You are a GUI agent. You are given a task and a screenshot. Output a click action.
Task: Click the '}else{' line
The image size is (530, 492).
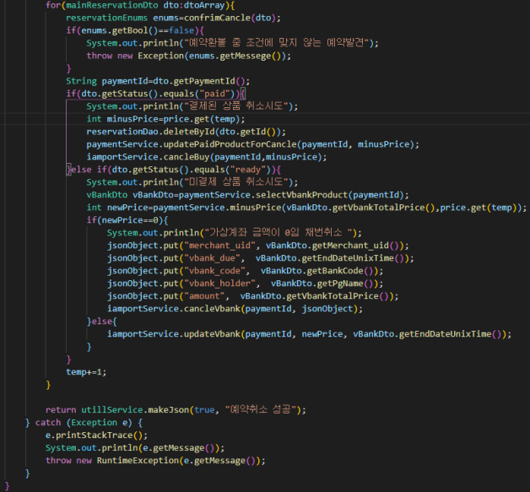pos(102,322)
